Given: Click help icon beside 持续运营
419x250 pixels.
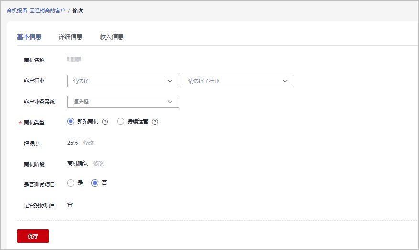Looking at the screenshot, I should (155, 122).
